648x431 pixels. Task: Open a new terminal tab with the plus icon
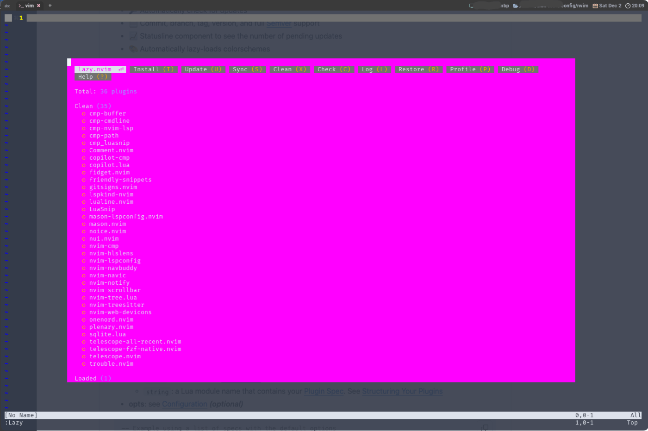(x=50, y=6)
